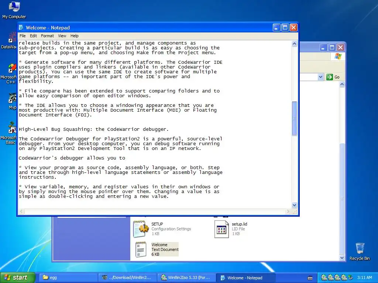This screenshot has height=283, width=378.
Task: Click the 'setup.lid' file name label
Action: [x=239, y=224]
